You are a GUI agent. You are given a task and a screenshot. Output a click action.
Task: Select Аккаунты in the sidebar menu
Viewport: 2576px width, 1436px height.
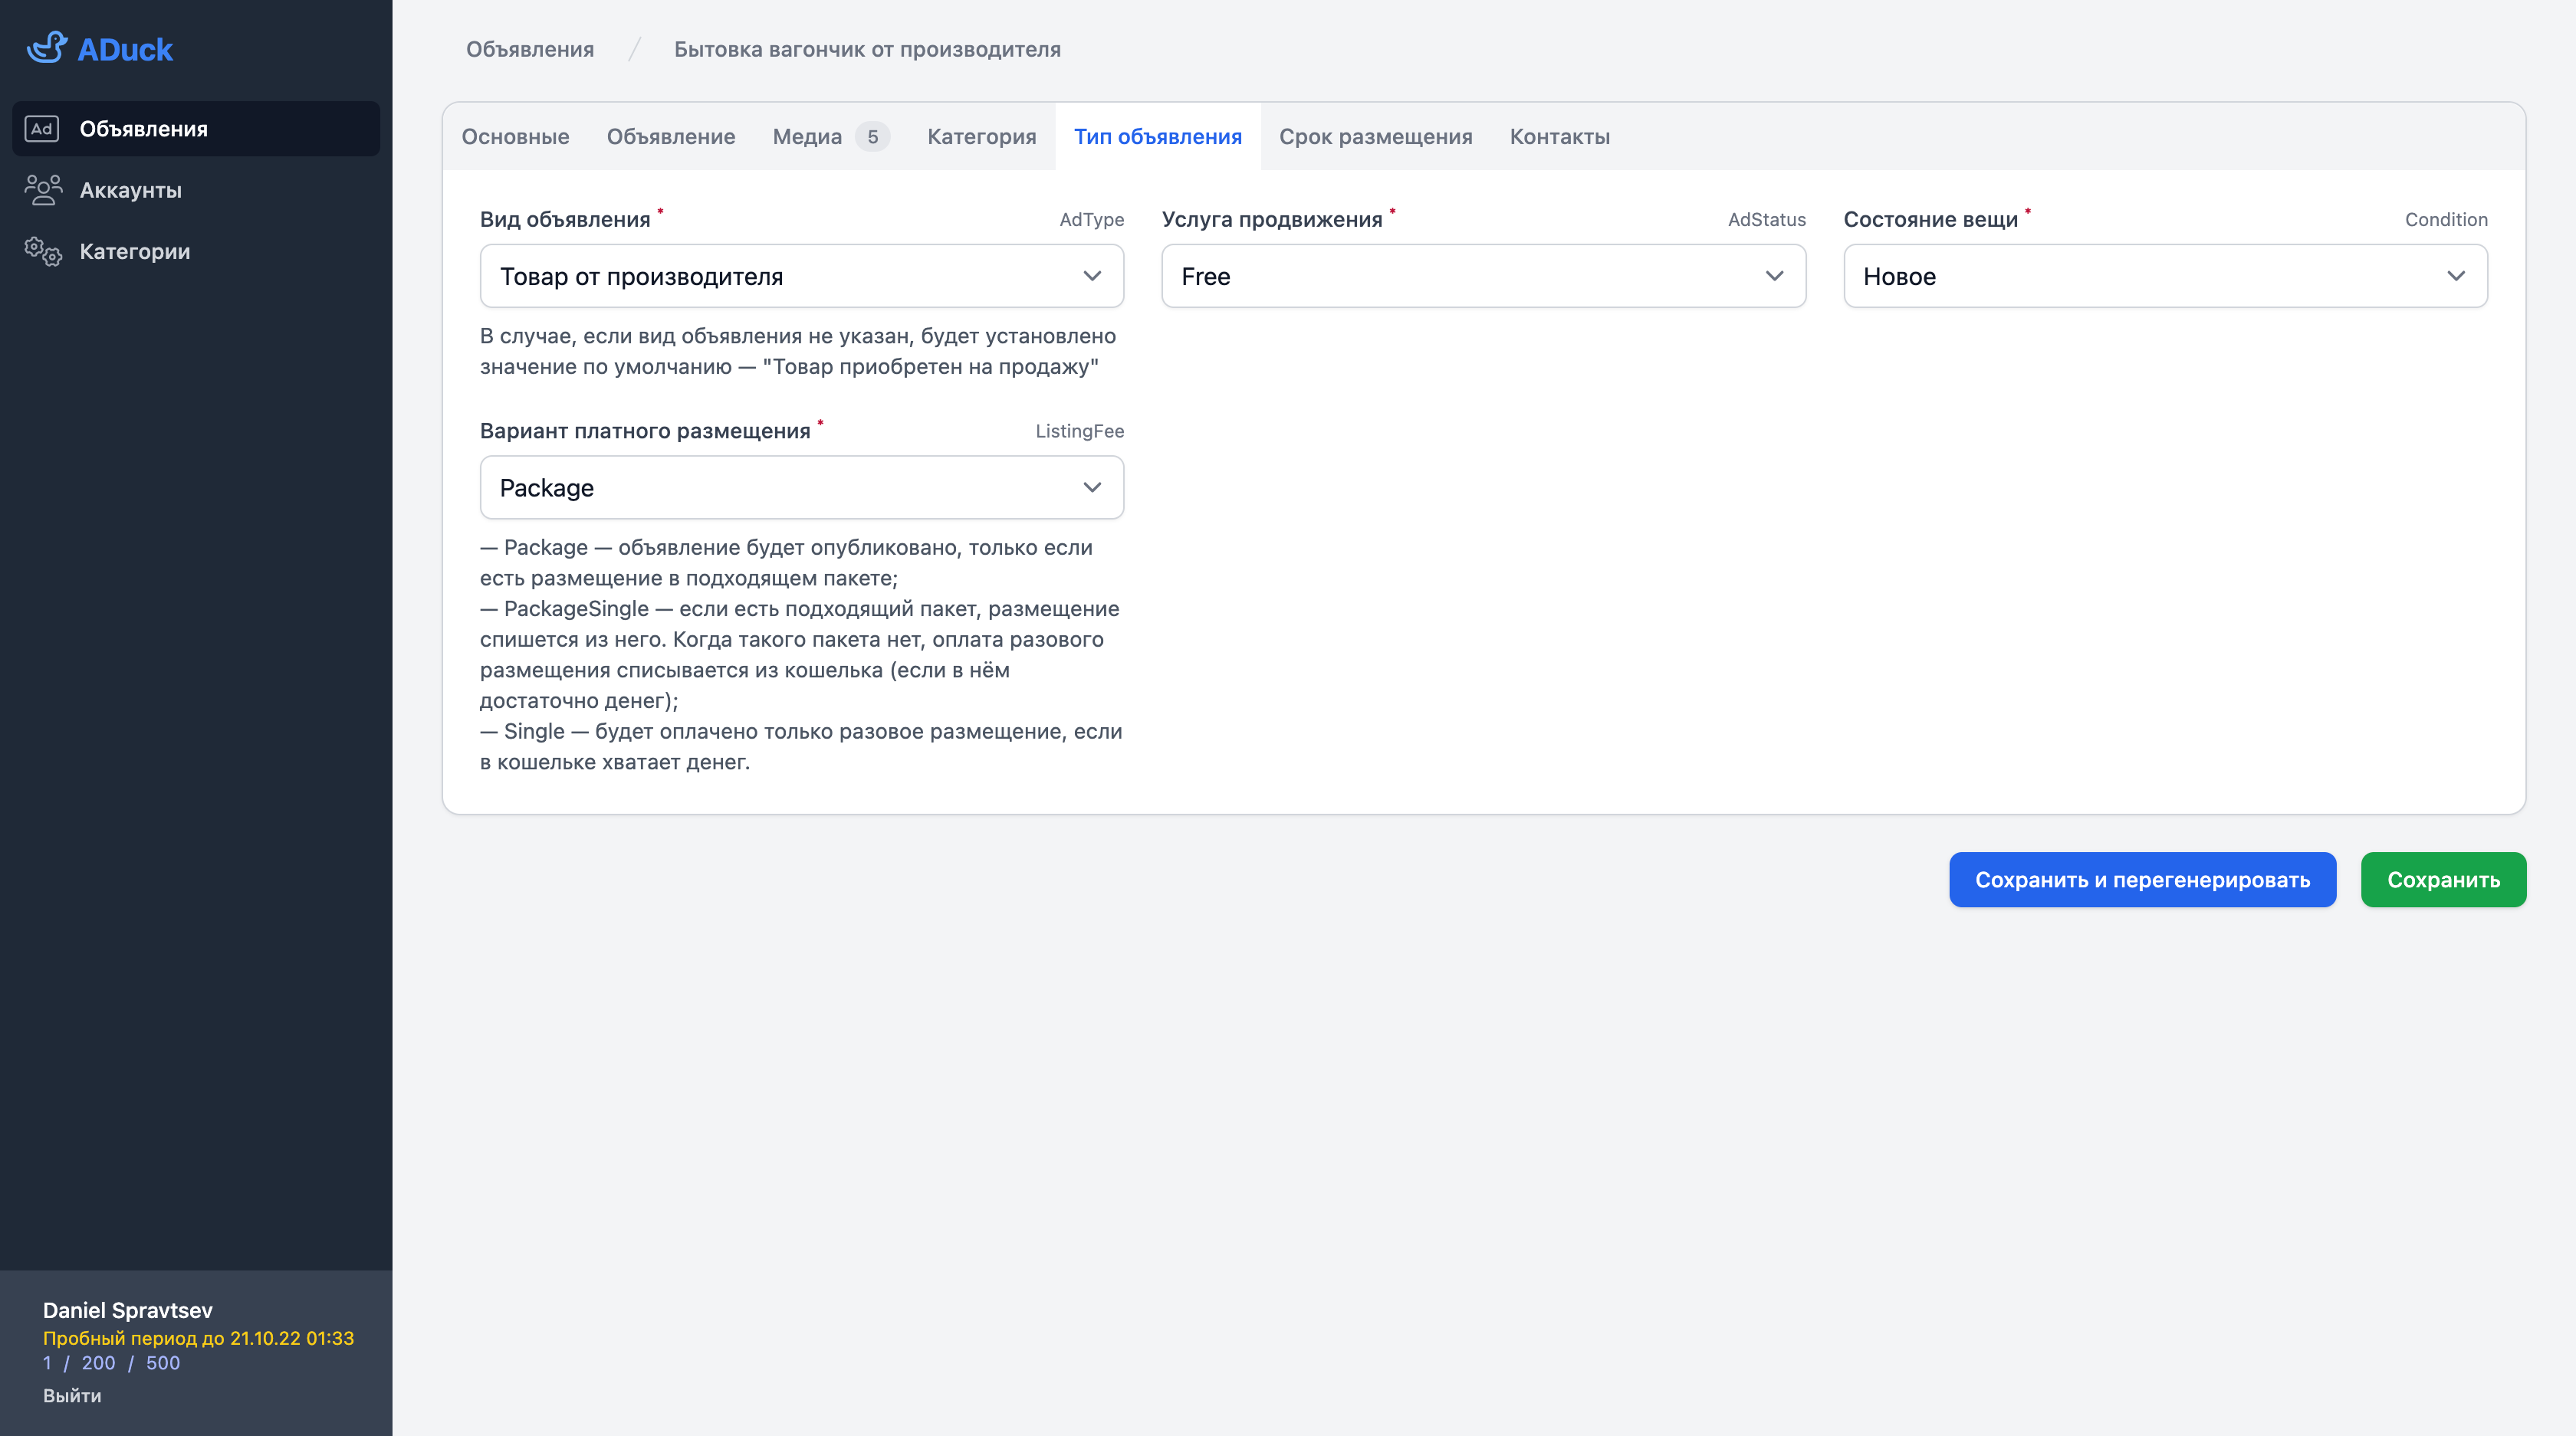pyautogui.click(x=130, y=189)
